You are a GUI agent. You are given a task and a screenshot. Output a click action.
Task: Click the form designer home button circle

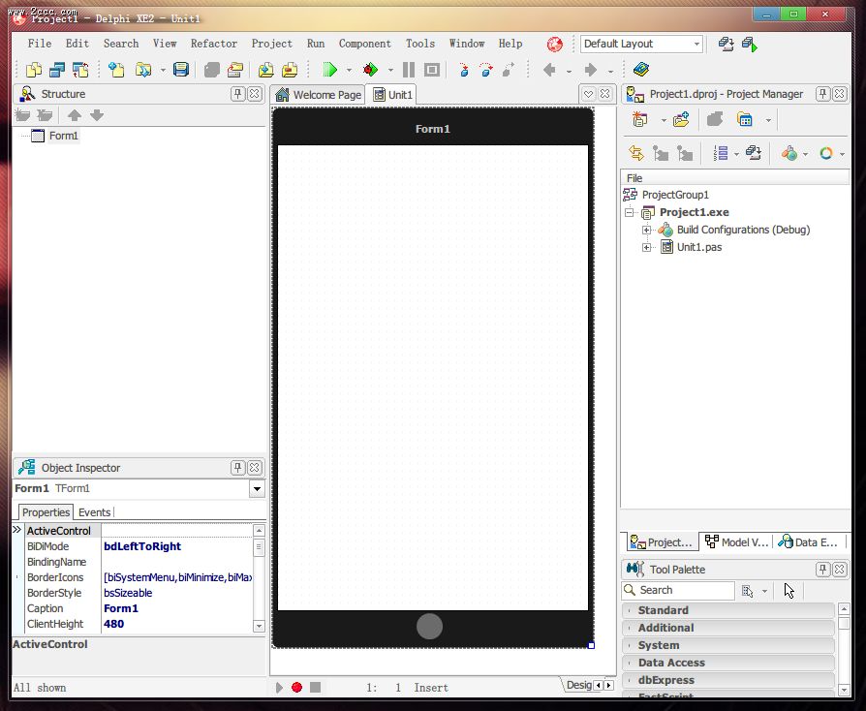(429, 627)
